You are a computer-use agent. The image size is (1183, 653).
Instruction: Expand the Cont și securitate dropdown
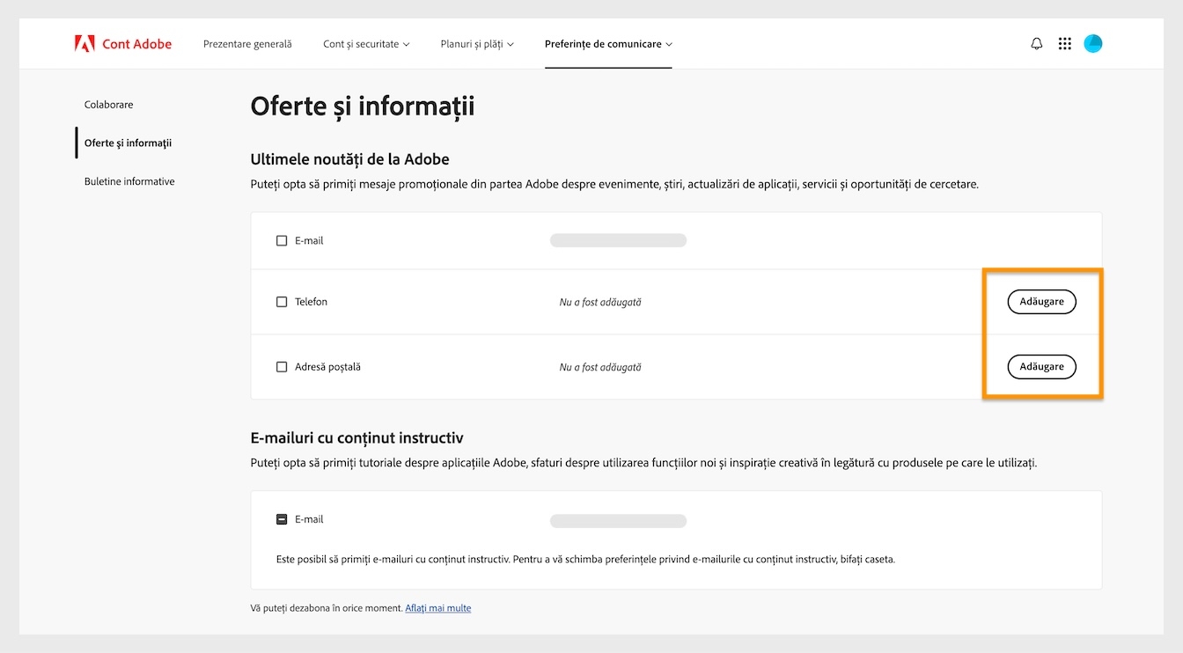coord(366,43)
